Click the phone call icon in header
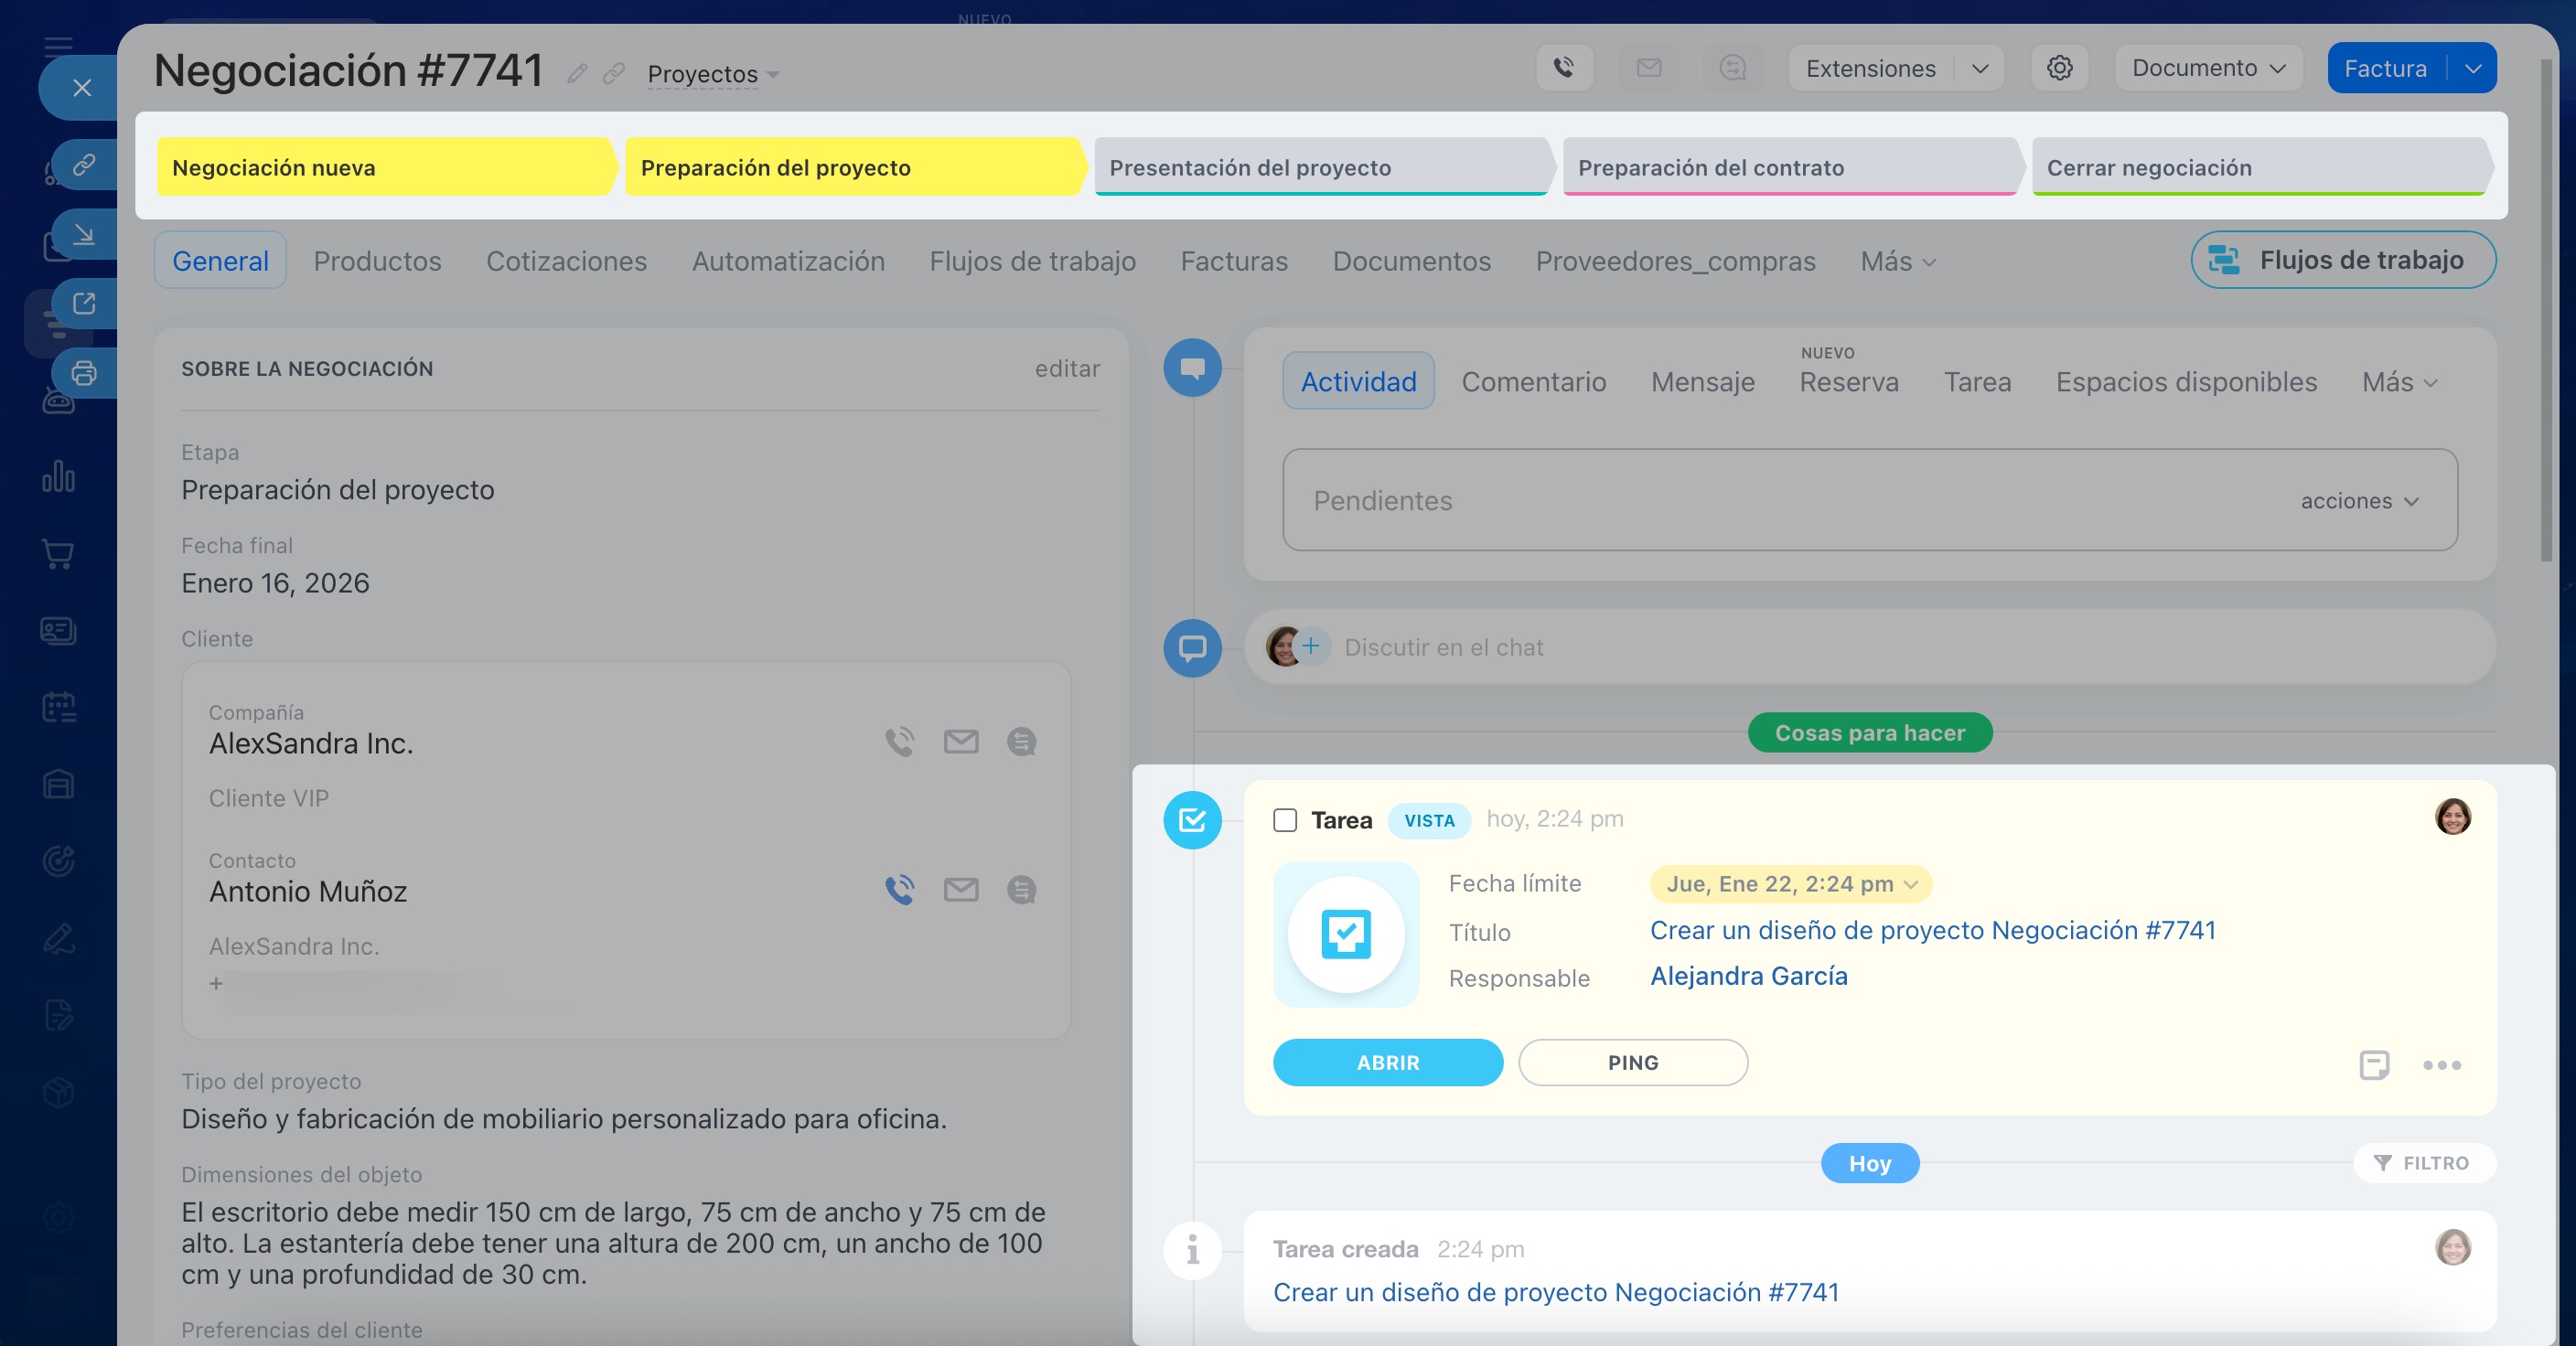 (1564, 68)
